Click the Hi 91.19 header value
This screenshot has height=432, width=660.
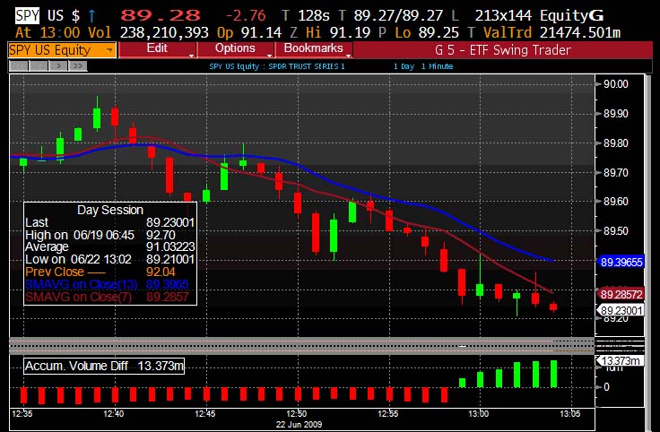point(338,32)
